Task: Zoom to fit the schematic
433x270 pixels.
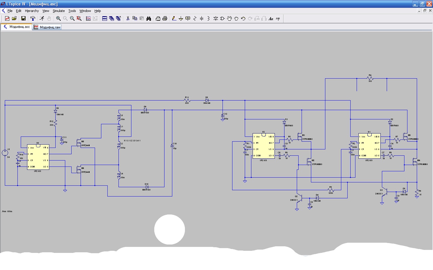Action: tap(79, 19)
